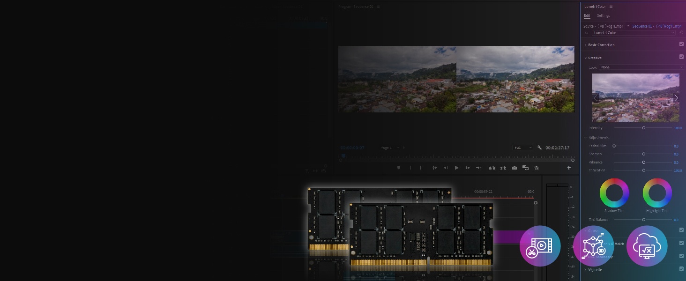Expand the Curves section
Image resolution: width=686 pixels, height=281 pixels.
[585, 231]
